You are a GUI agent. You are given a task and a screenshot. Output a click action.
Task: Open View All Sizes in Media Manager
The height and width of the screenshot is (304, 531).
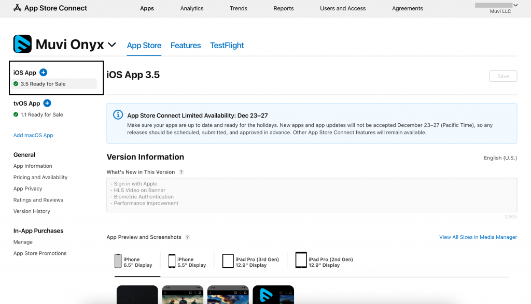(478, 237)
